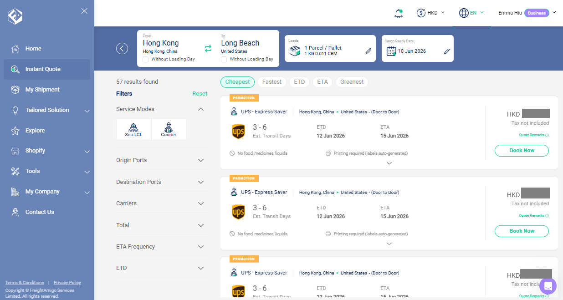Go to the Explore section

[x=35, y=131]
